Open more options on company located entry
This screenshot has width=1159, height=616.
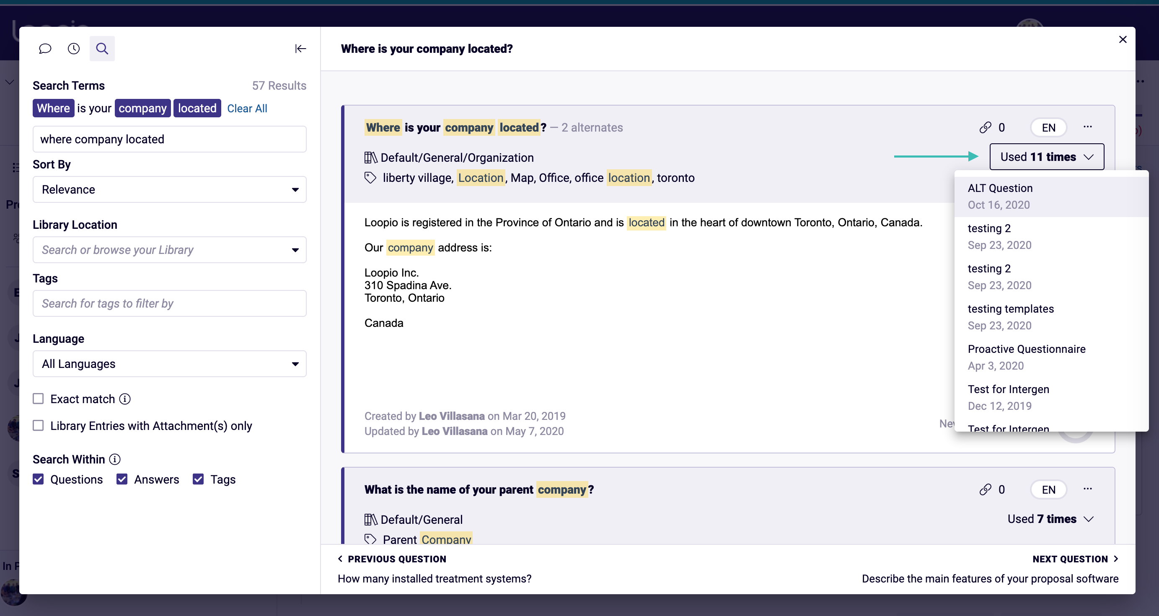[x=1087, y=127]
